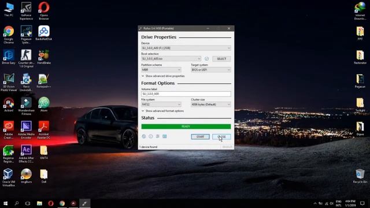Open Atom desktop icon
This screenshot has height=208, width=370.
tap(44, 105)
